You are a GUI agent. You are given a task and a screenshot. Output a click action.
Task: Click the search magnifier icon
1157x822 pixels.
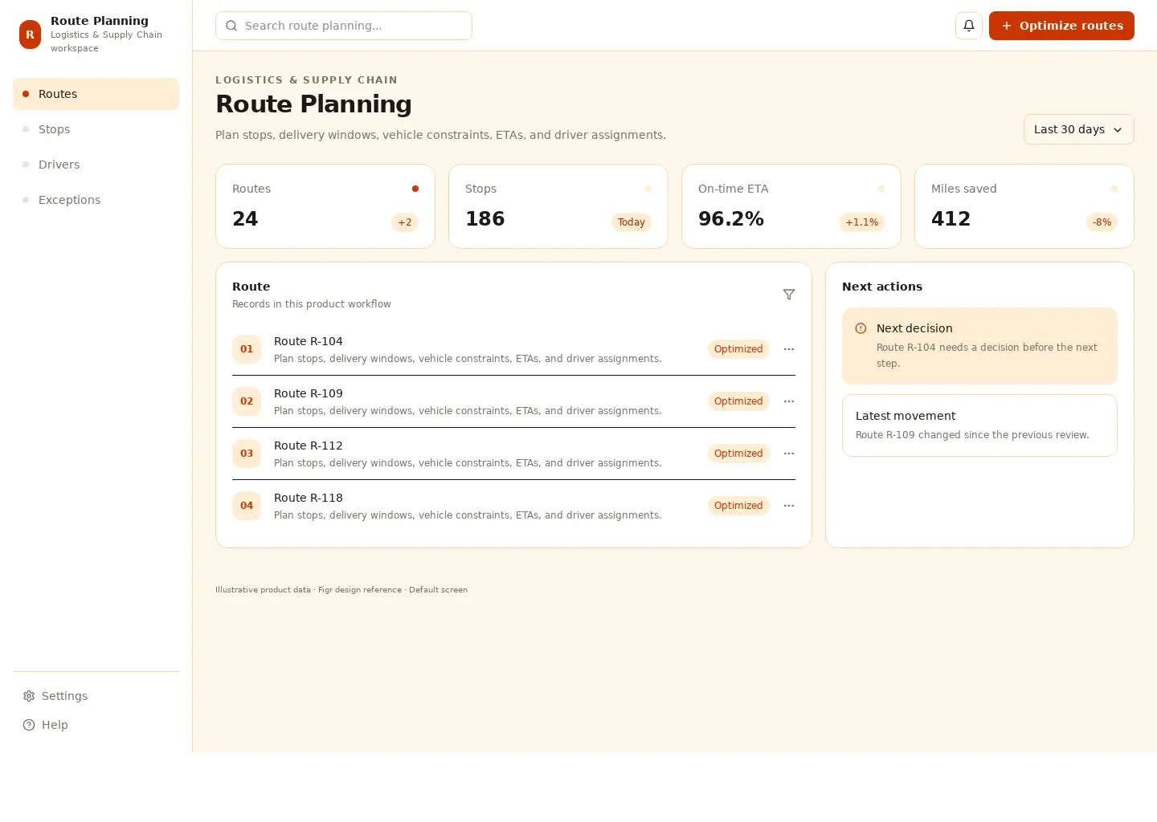tap(231, 26)
